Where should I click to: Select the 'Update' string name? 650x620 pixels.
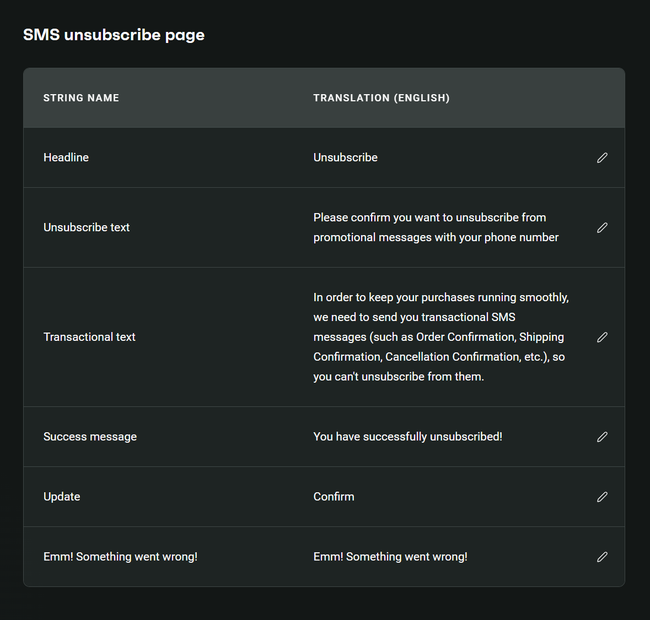pos(62,497)
